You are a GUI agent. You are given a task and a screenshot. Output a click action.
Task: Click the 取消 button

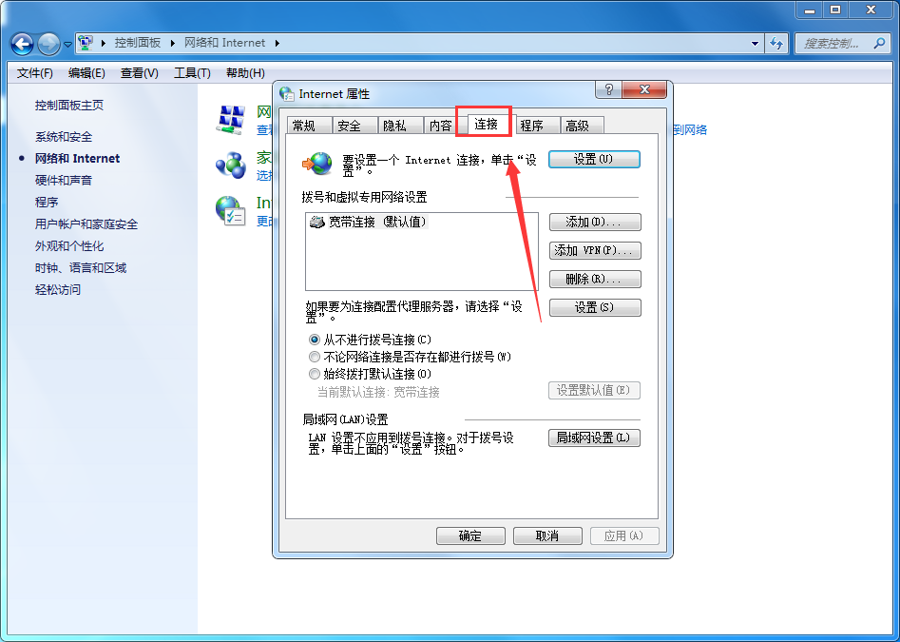point(547,535)
